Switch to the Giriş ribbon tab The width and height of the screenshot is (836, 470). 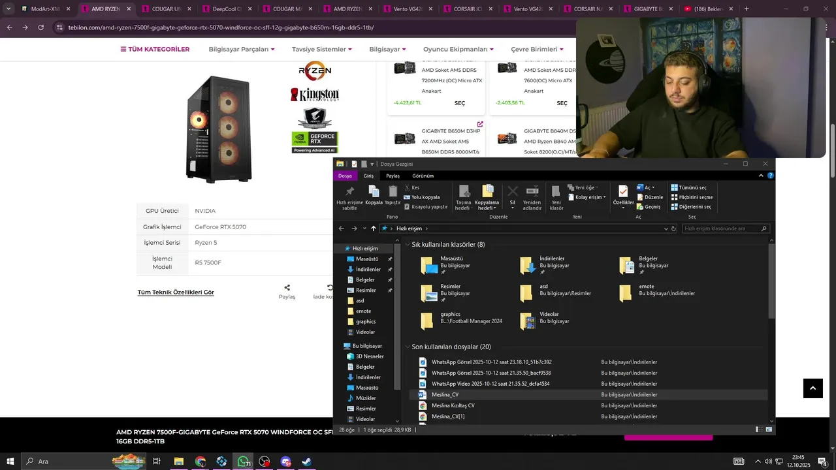(x=368, y=176)
